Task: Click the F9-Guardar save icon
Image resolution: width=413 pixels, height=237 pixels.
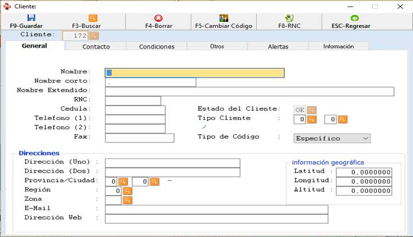Action: pyautogui.click(x=31, y=18)
